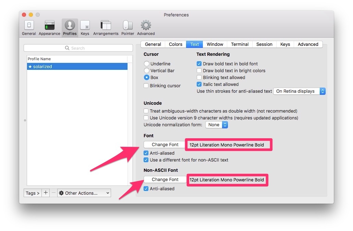Toggle Draw bold text in bright colors
Image resolution: width=353 pixels, height=231 pixels.
click(199, 70)
